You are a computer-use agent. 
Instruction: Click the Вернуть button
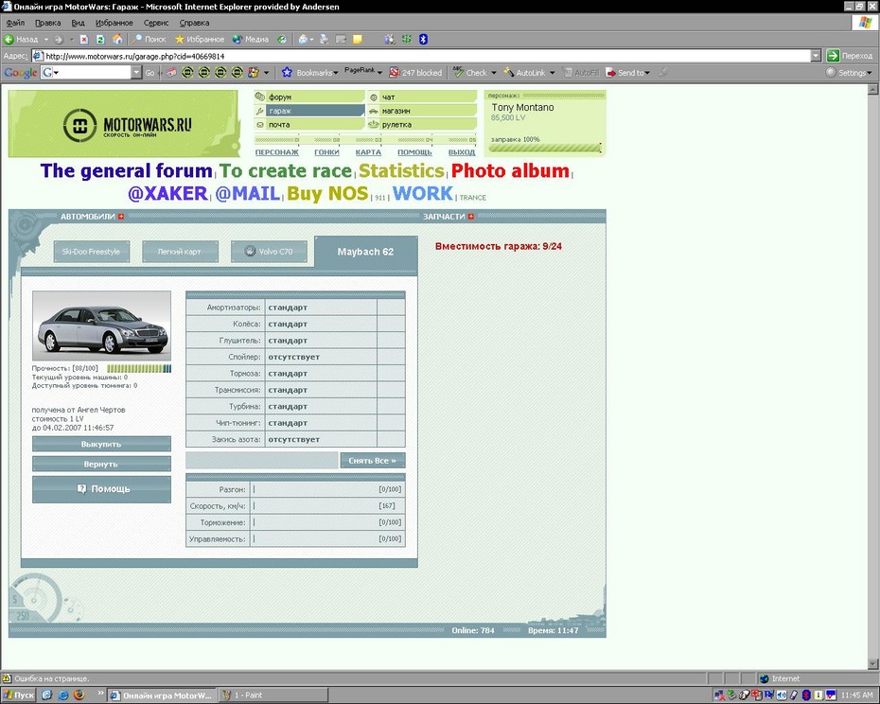(101, 465)
